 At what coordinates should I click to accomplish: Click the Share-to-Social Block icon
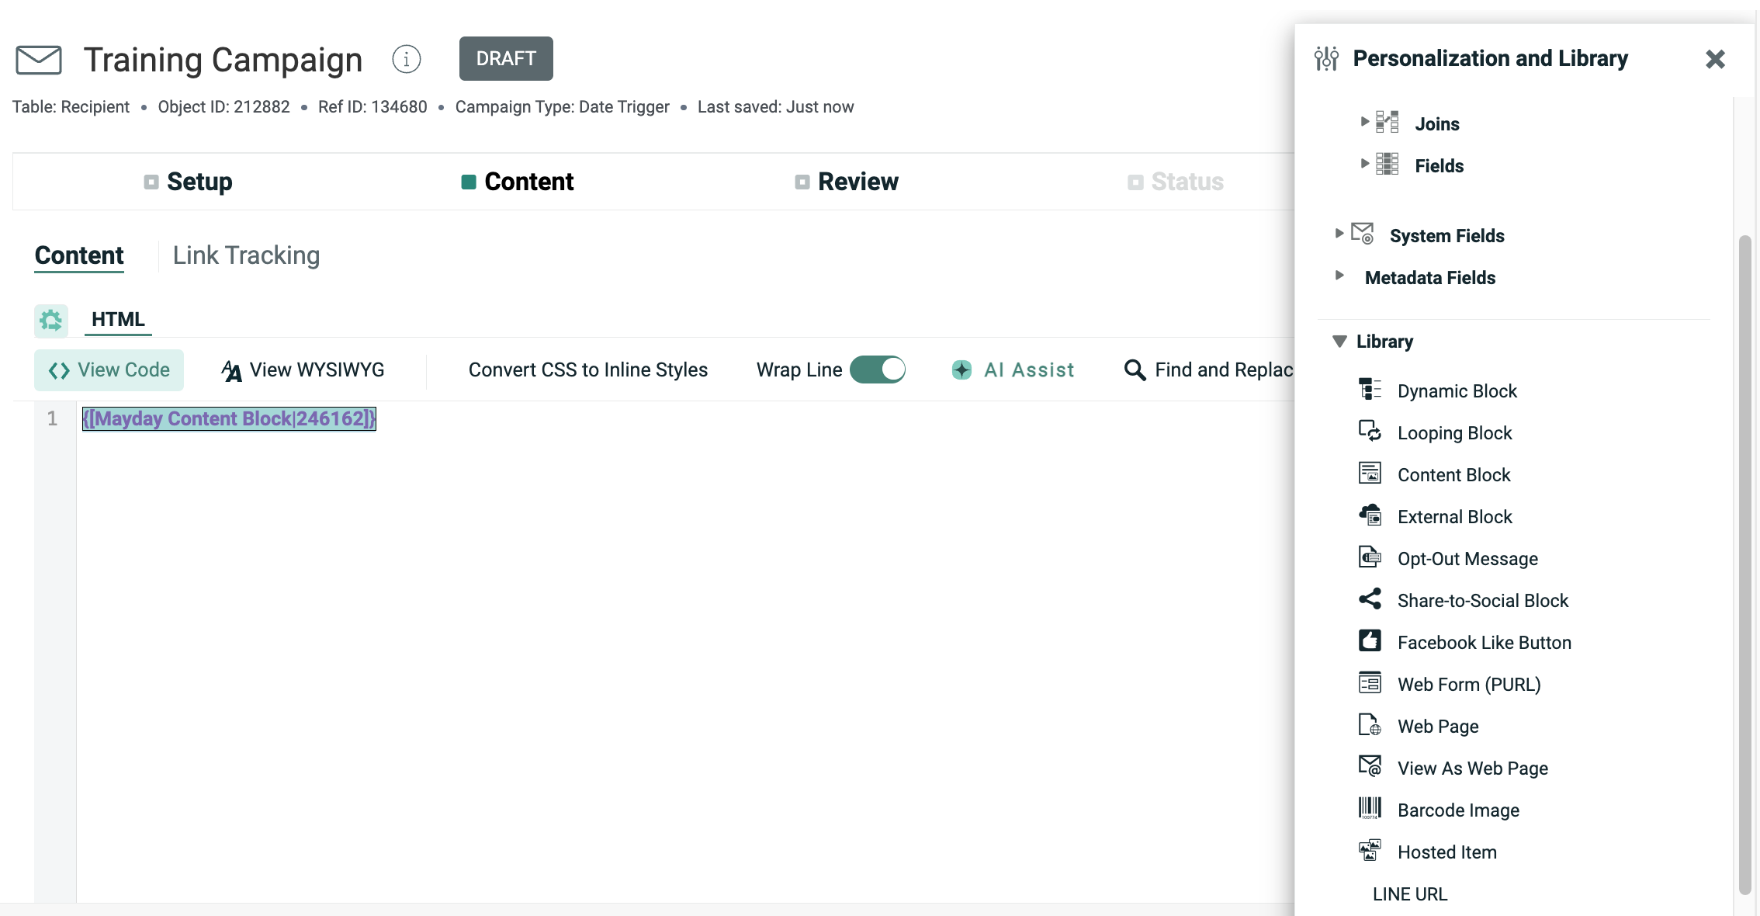[x=1370, y=599]
